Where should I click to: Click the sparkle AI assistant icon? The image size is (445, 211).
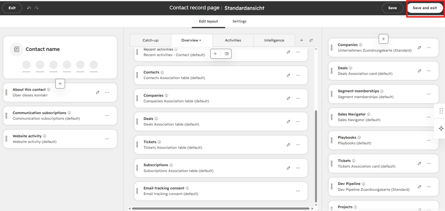[441, 129]
